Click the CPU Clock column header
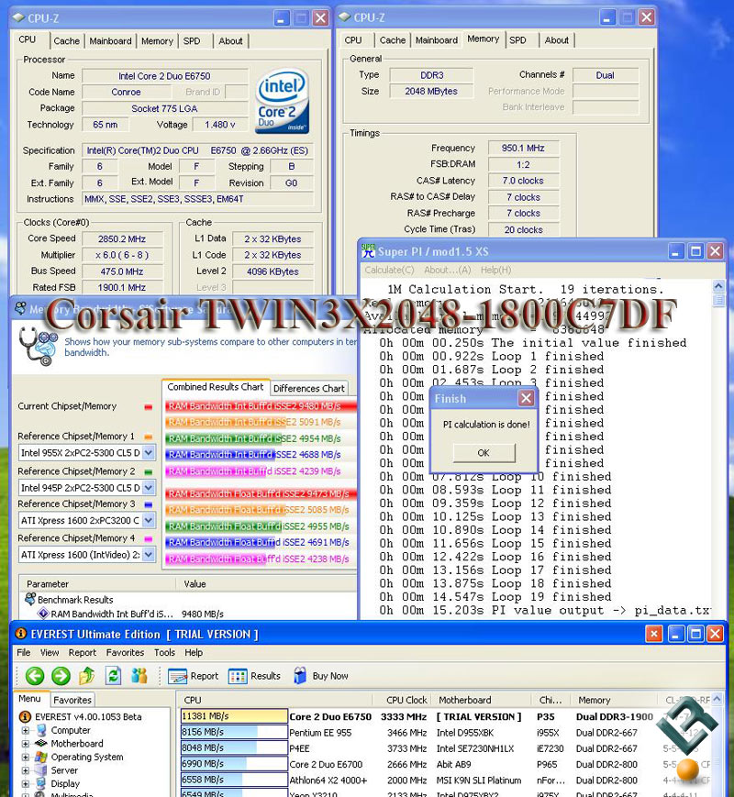The width and height of the screenshot is (734, 797). click(x=406, y=700)
